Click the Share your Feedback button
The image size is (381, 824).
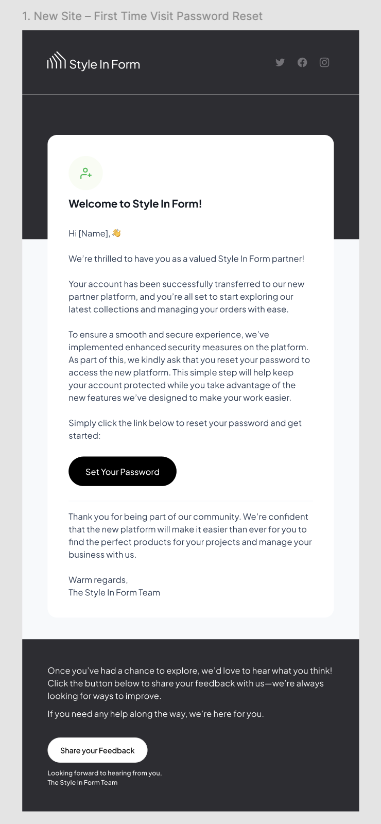click(97, 750)
